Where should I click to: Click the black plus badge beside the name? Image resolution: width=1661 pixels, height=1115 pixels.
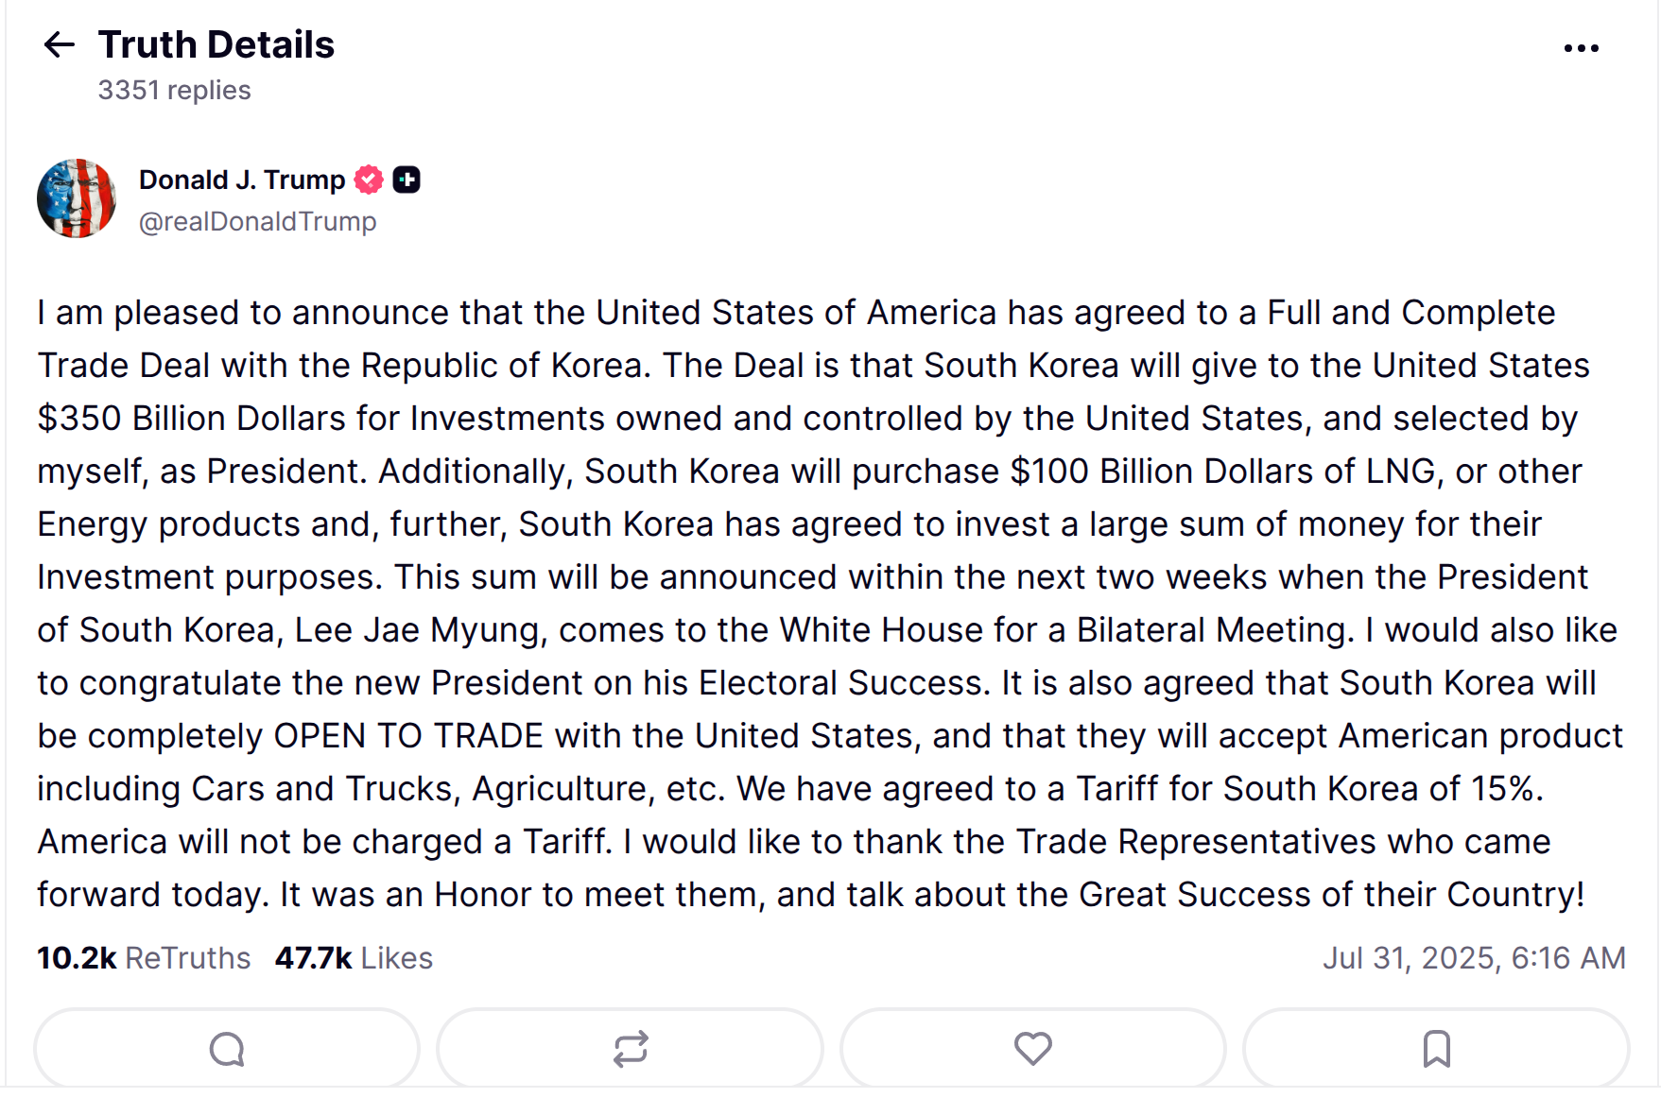407,180
